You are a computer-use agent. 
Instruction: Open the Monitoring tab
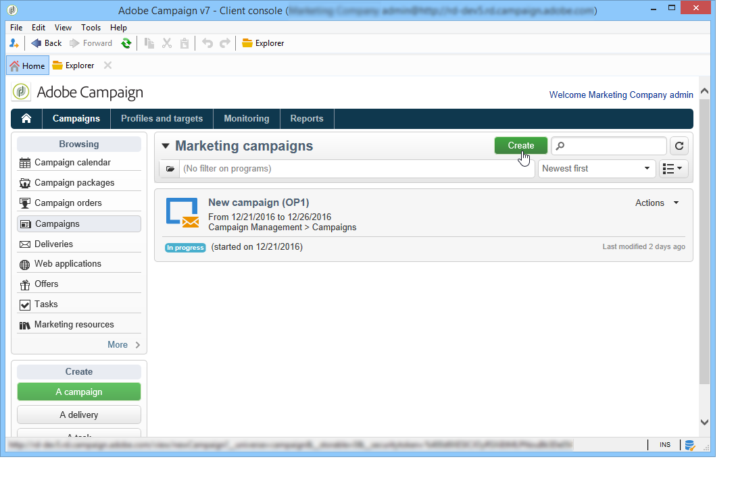click(x=247, y=119)
